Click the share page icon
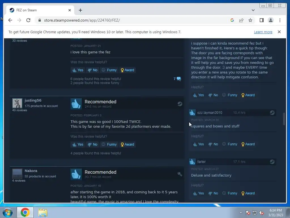The height and width of the screenshot is (218, 290). pos(241,20)
